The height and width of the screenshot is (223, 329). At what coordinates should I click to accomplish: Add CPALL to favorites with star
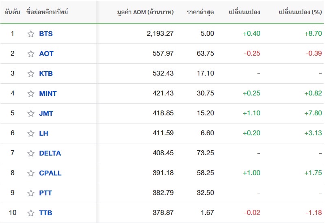pos(31,173)
